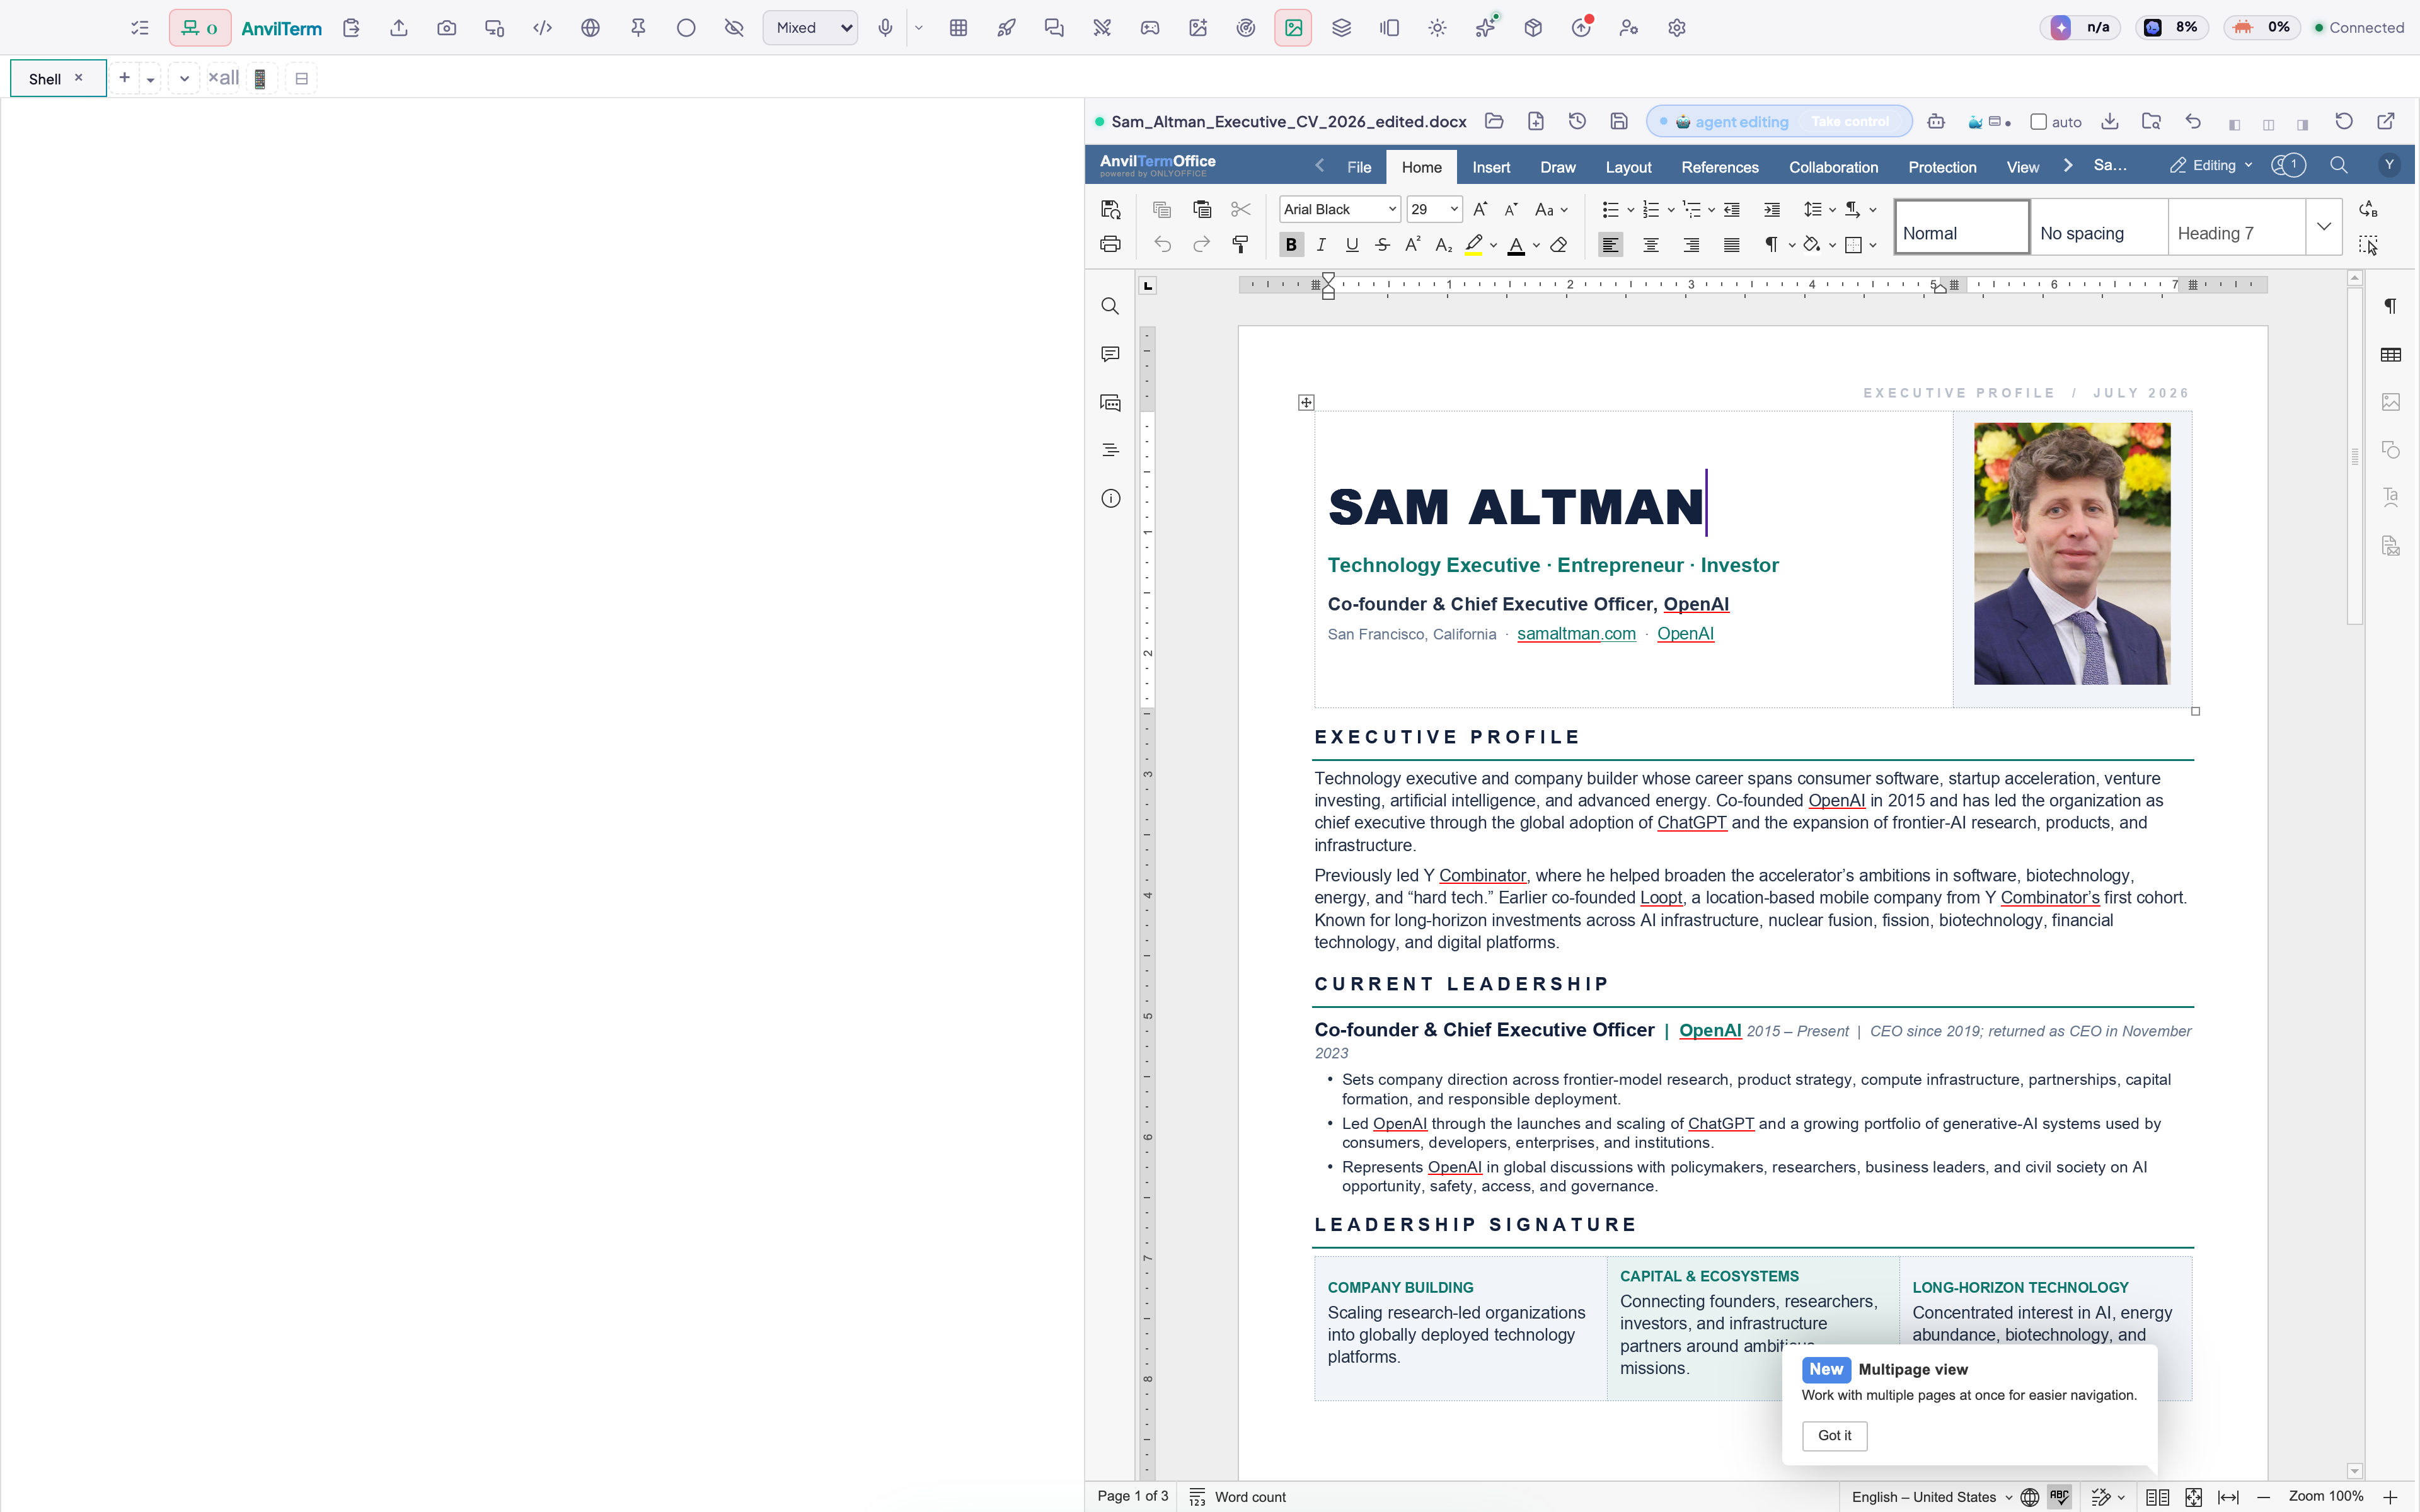Open the samaltman.com link

pyautogui.click(x=1576, y=634)
